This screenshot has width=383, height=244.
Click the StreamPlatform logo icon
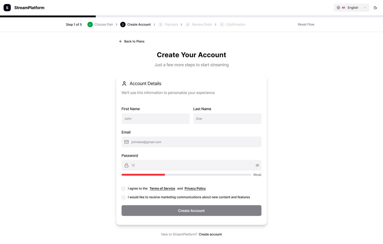[7, 7]
